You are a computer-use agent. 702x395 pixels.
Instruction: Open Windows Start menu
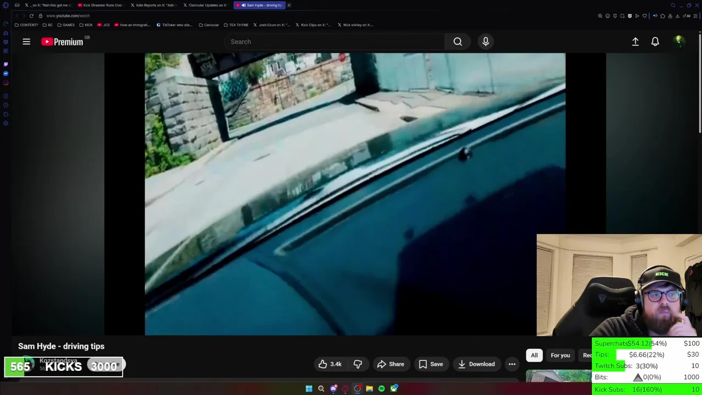(x=309, y=388)
